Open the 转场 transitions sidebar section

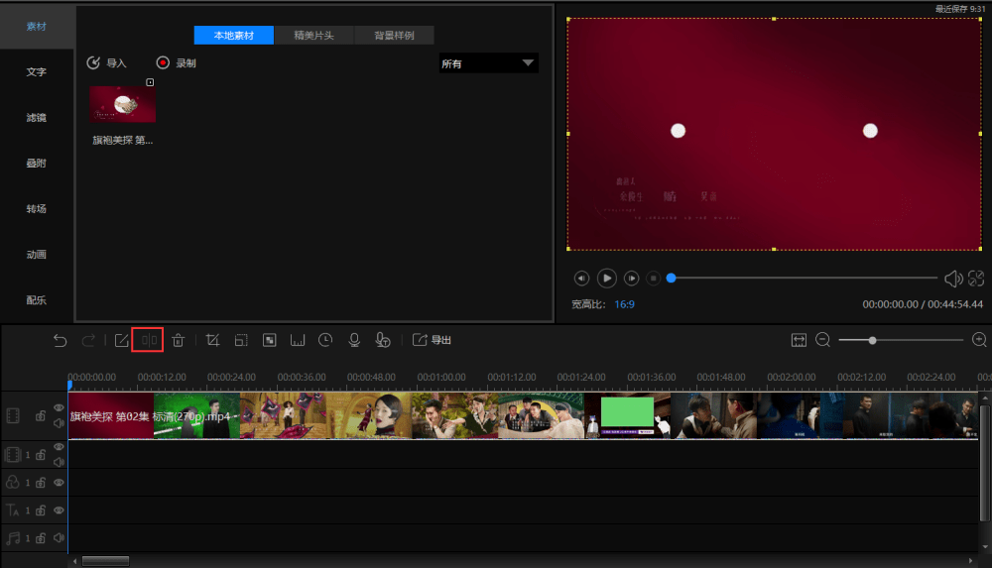point(37,209)
